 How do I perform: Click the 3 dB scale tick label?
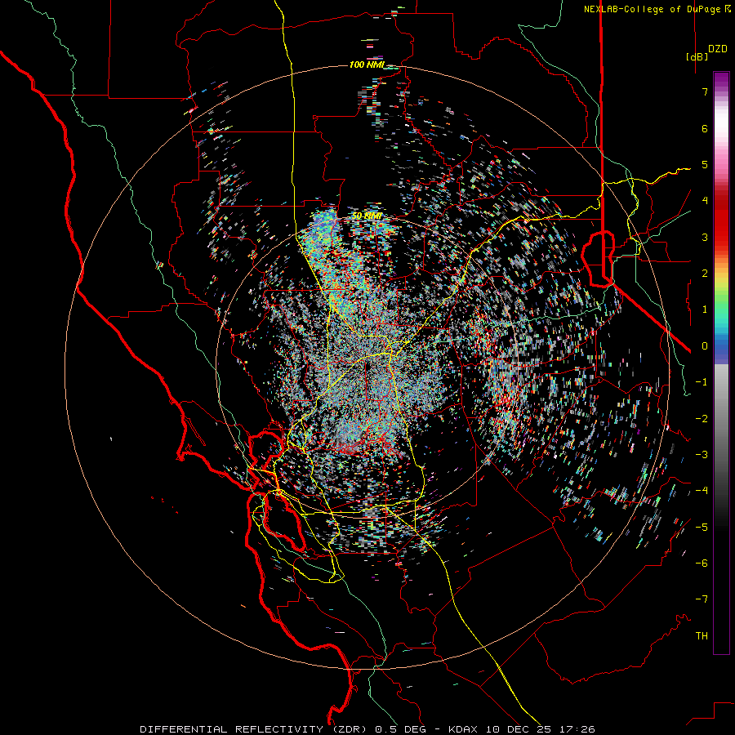[x=705, y=237]
